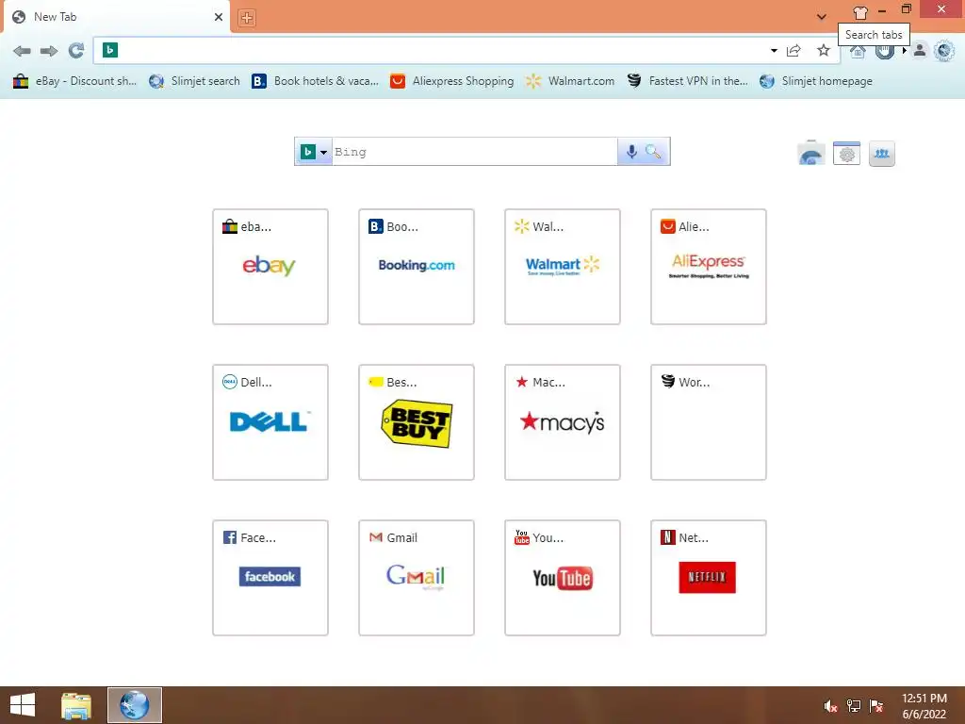Open the Slimjet main menu gear icon
965x724 pixels.
[x=943, y=51]
